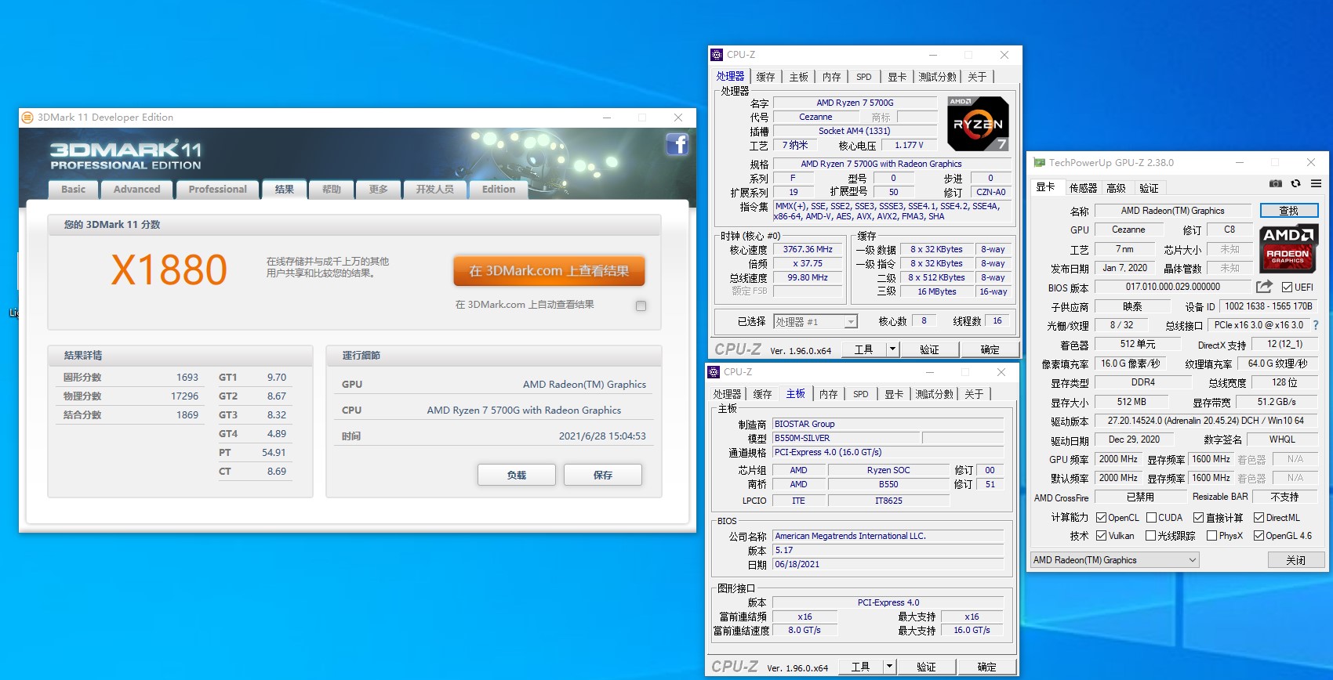
Task: Expand the 工具 dropdown arrow in top CPU-Z
Action: tap(892, 349)
